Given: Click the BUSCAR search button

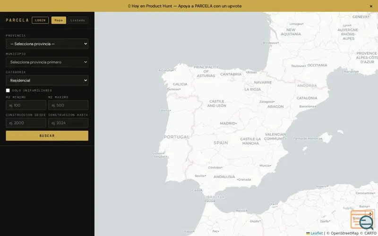Looking at the screenshot, I should coord(47,135).
